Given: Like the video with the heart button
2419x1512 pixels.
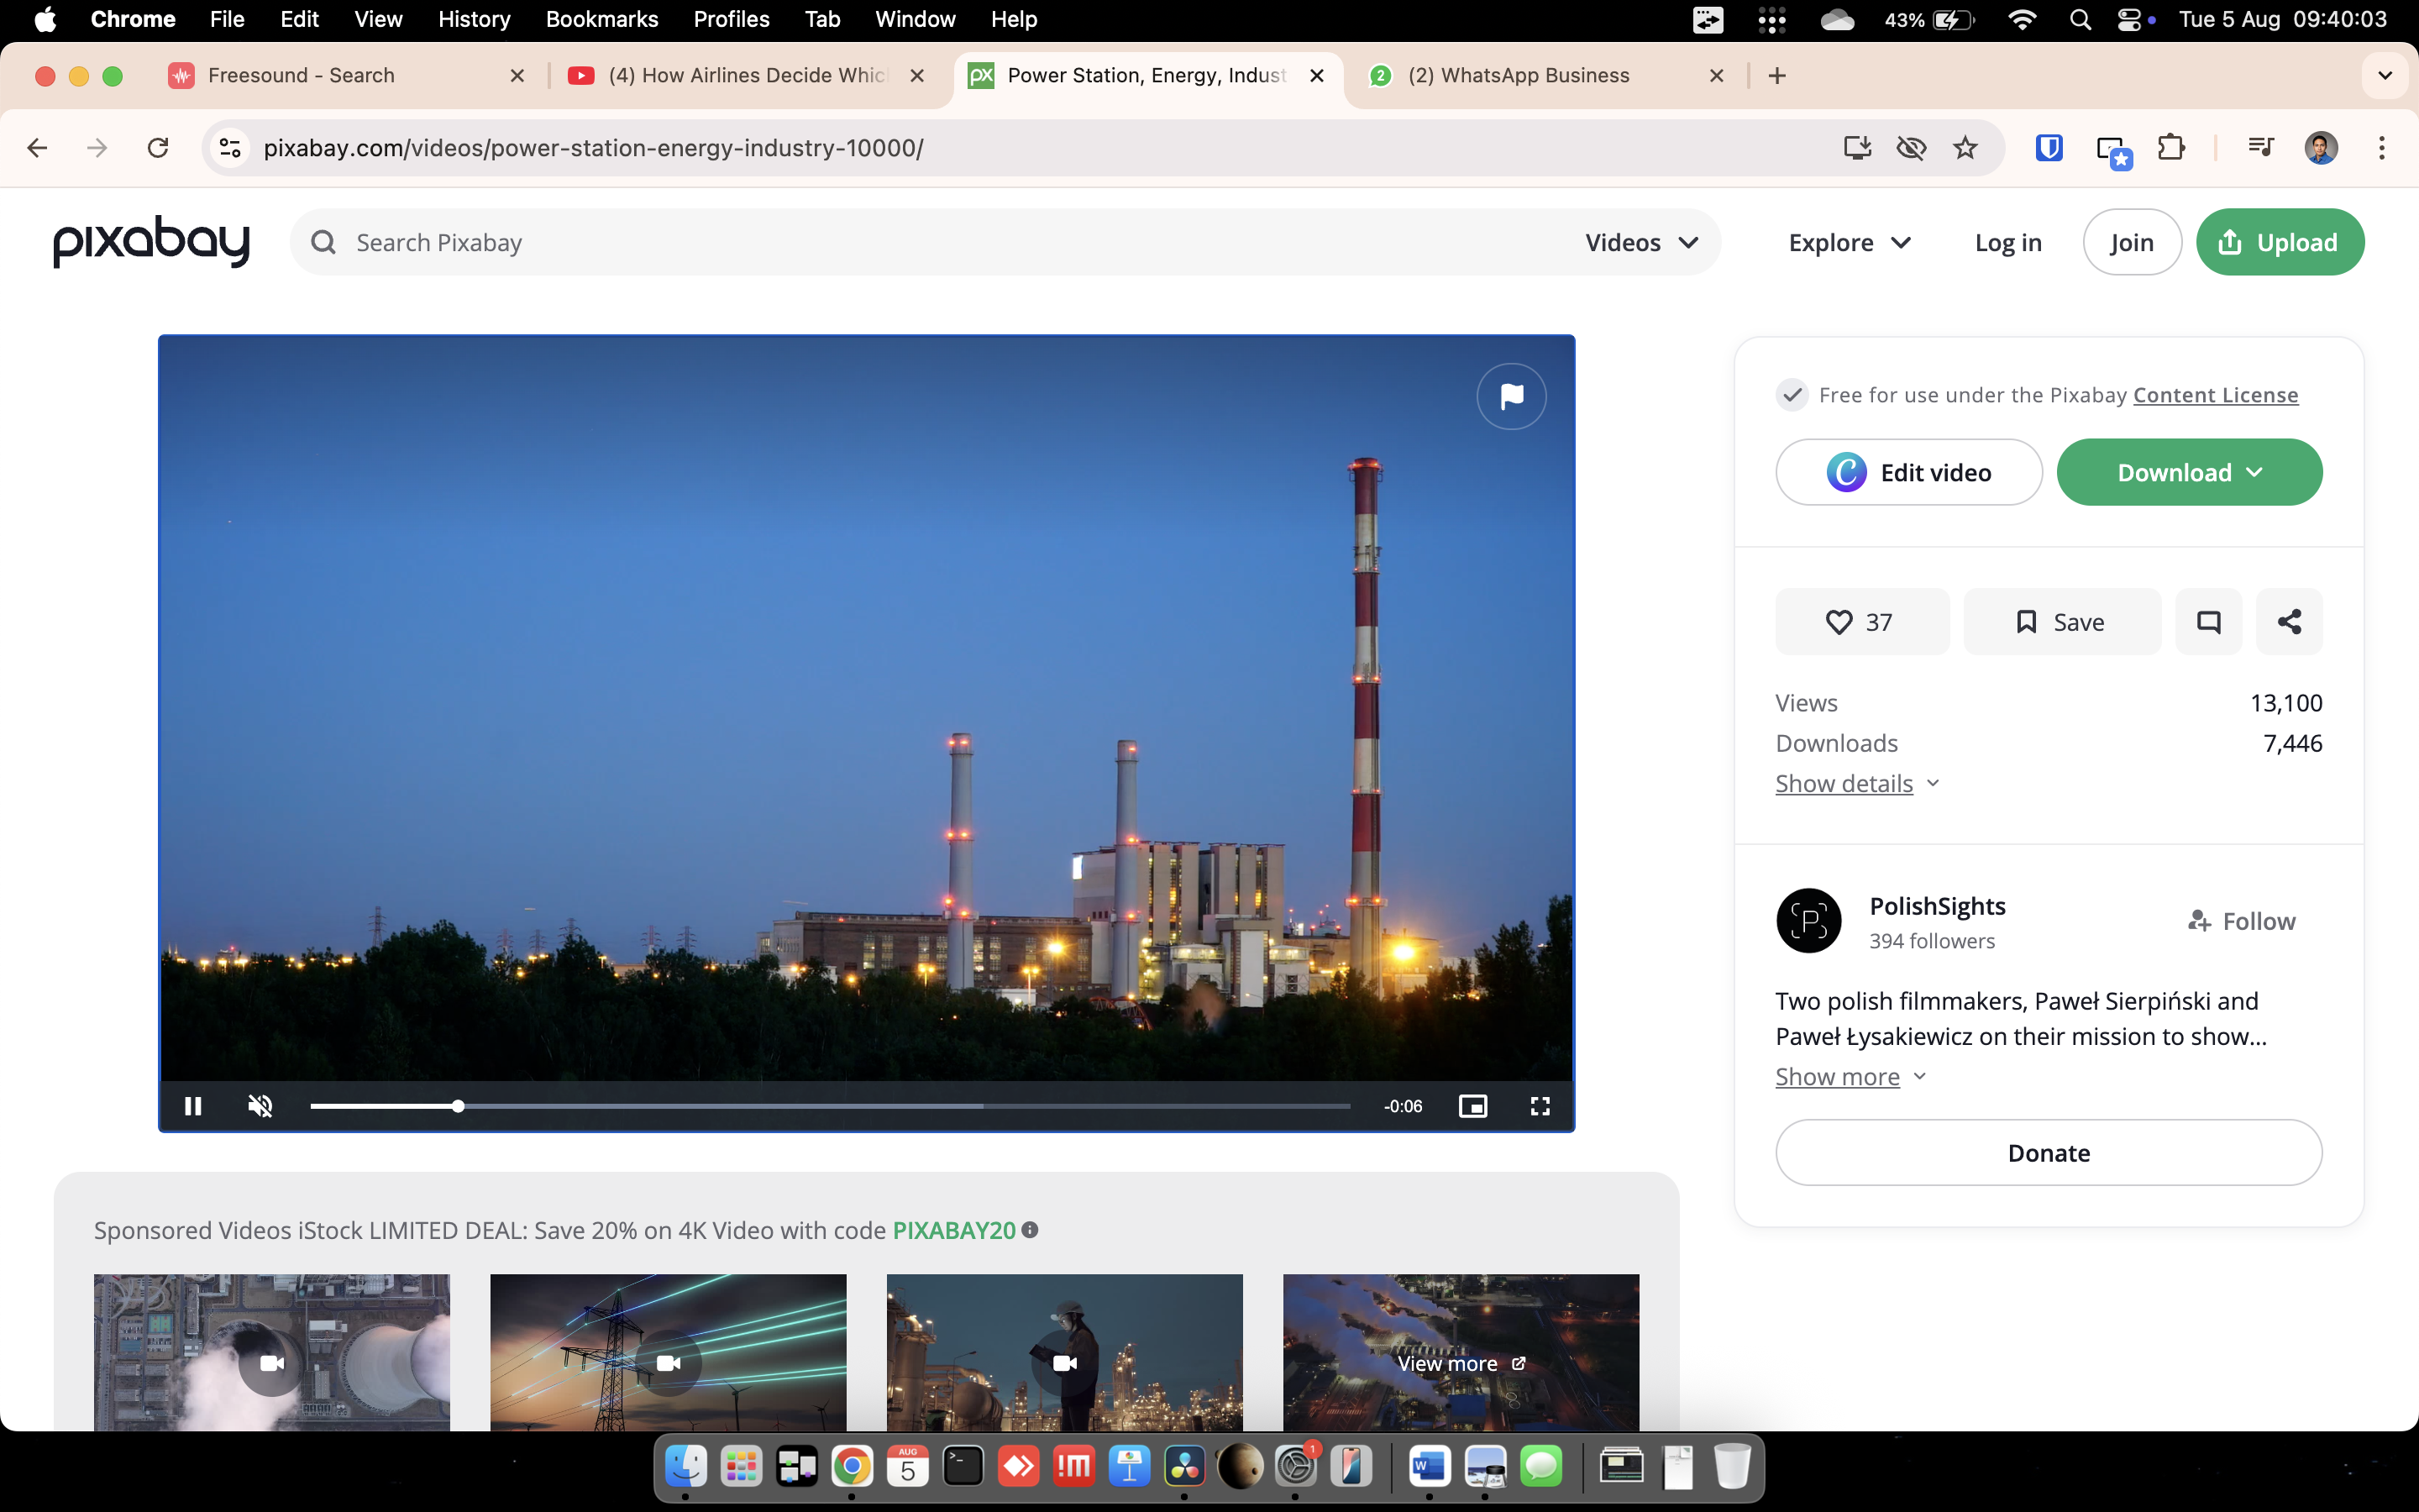Looking at the screenshot, I should pos(1860,622).
